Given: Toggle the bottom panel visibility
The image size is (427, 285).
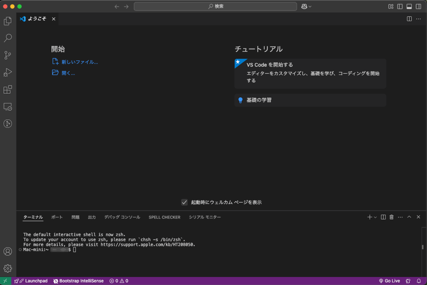Looking at the screenshot, I should tap(409, 6).
